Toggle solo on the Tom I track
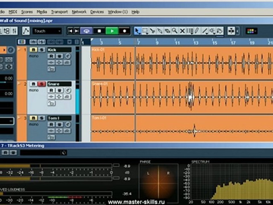The image size is (273, 205). click(42, 118)
